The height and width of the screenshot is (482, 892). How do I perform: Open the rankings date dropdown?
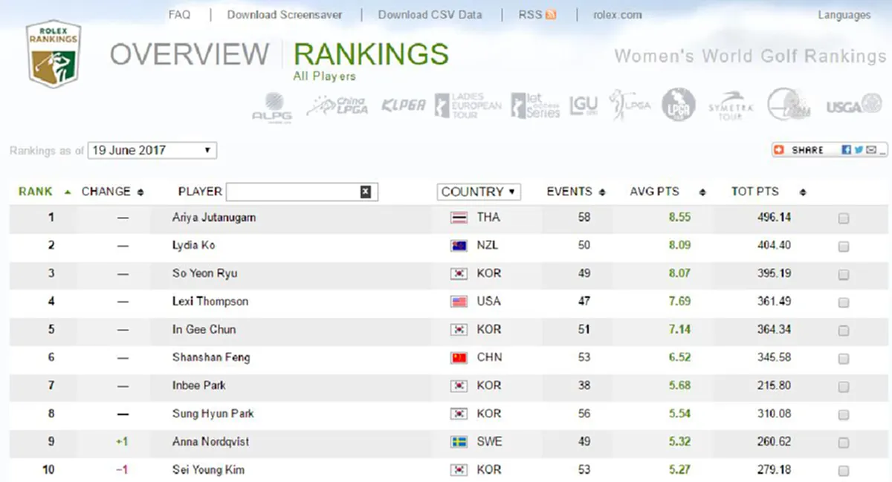click(152, 150)
